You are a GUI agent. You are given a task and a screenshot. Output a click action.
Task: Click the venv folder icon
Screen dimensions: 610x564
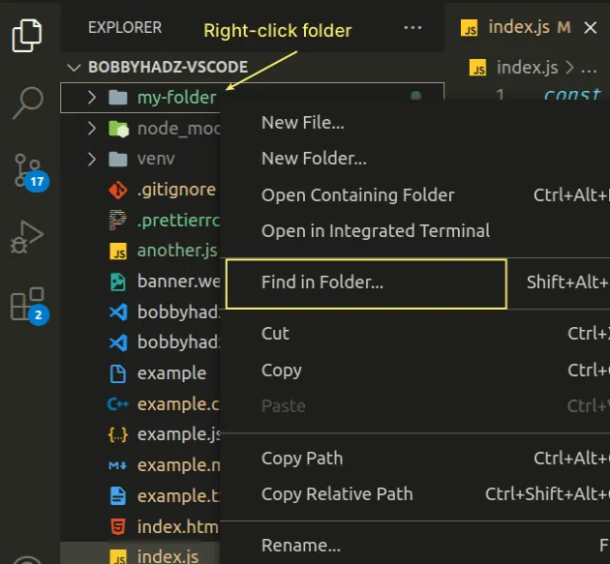[x=118, y=159]
